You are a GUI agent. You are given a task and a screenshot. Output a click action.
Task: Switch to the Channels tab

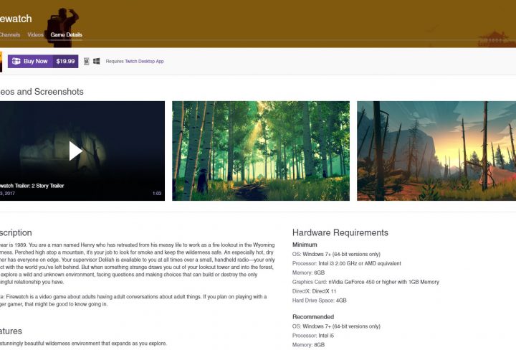[10, 34]
